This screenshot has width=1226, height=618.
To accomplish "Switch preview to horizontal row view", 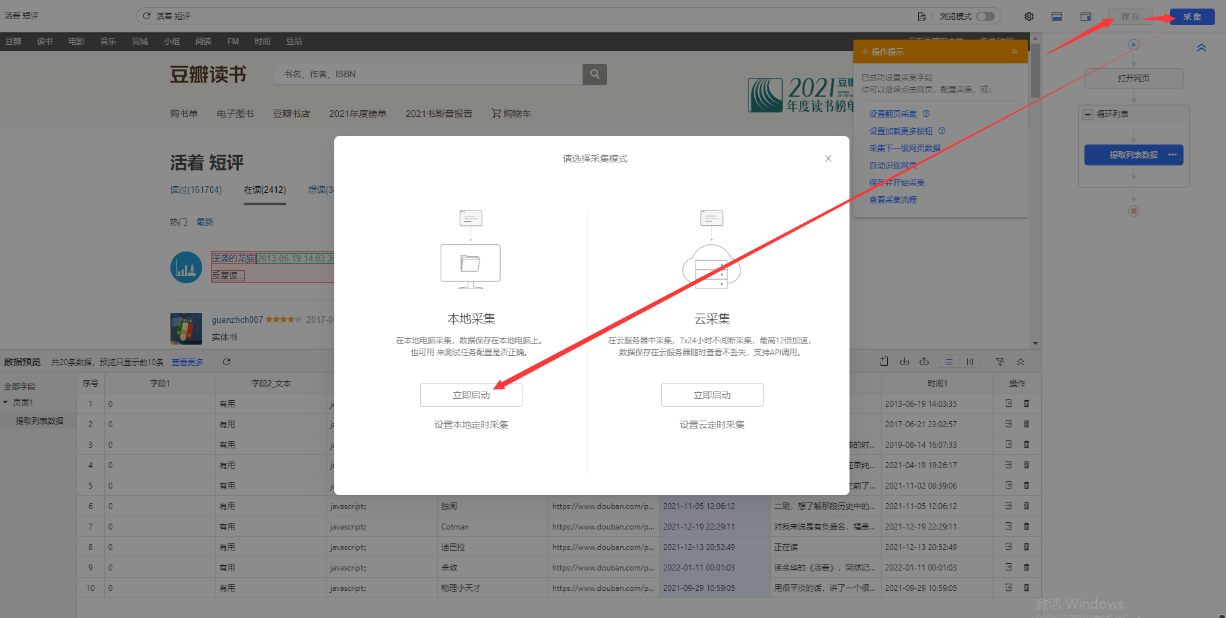I will tap(949, 362).
